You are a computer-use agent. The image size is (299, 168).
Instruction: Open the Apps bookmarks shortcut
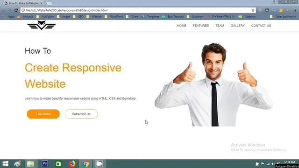8,17
